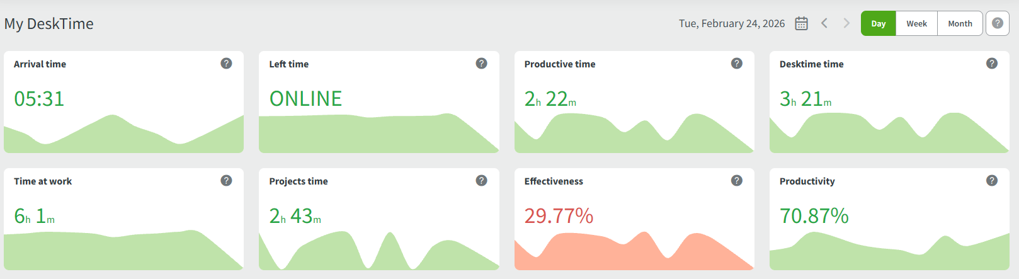Click the Projects time 2h 43m chart
Image resolution: width=1019 pixels, height=279 pixels.
(379, 253)
